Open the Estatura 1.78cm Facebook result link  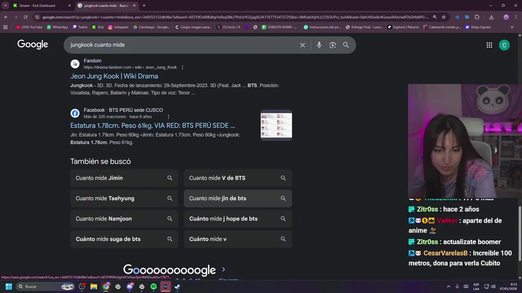click(153, 125)
